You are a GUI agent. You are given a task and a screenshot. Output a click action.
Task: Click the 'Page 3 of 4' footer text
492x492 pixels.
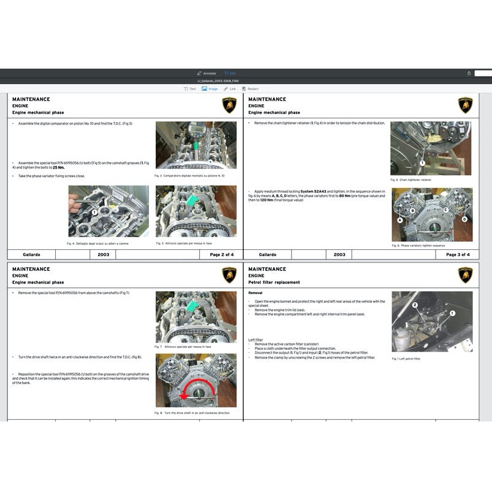point(458,254)
